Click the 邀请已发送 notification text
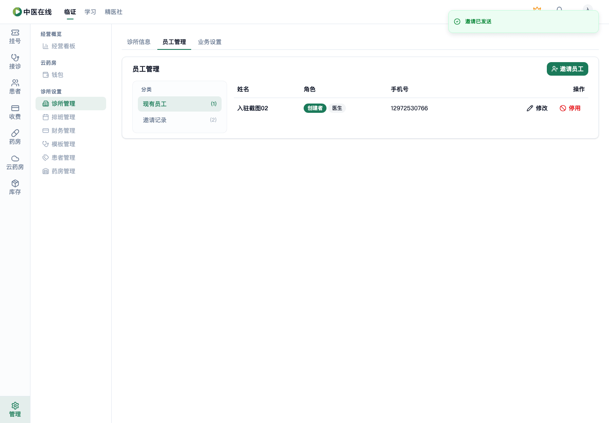The image size is (609, 423). pyautogui.click(x=478, y=22)
